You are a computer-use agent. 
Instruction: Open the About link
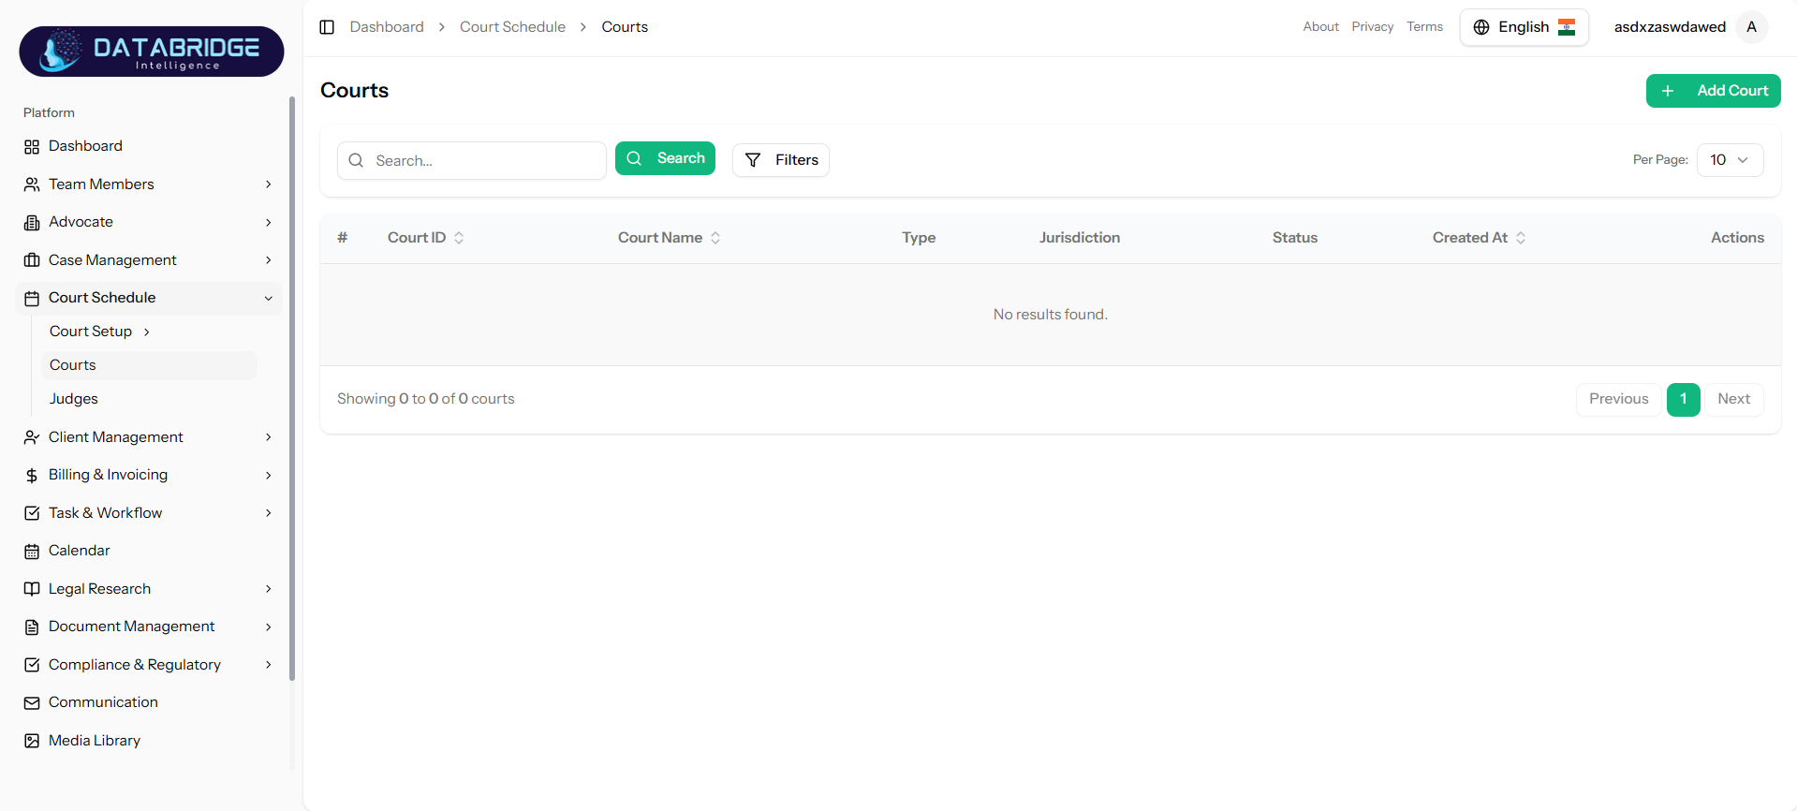tap(1320, 27)
